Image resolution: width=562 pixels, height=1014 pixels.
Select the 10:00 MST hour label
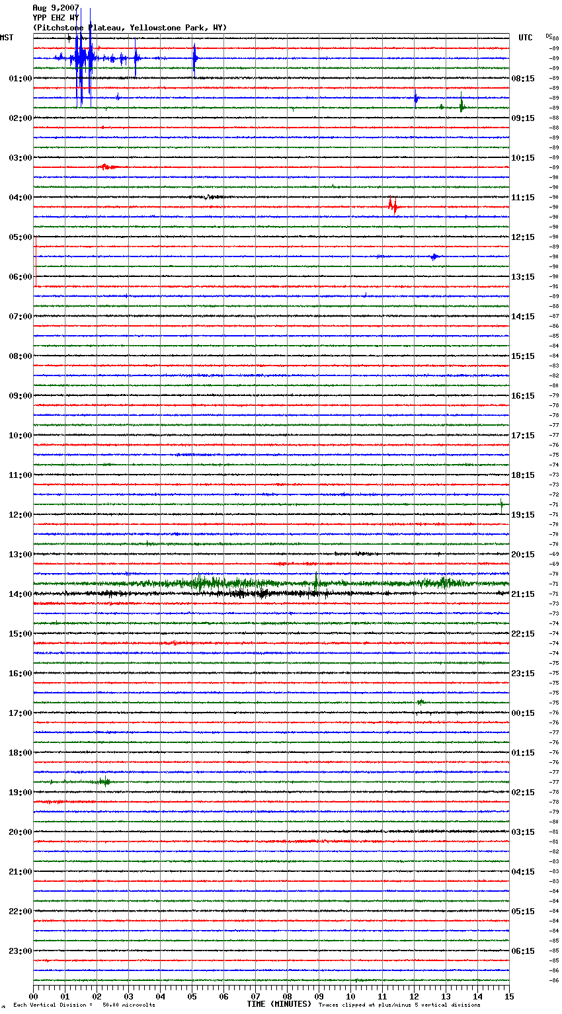[x=20, y=435]
